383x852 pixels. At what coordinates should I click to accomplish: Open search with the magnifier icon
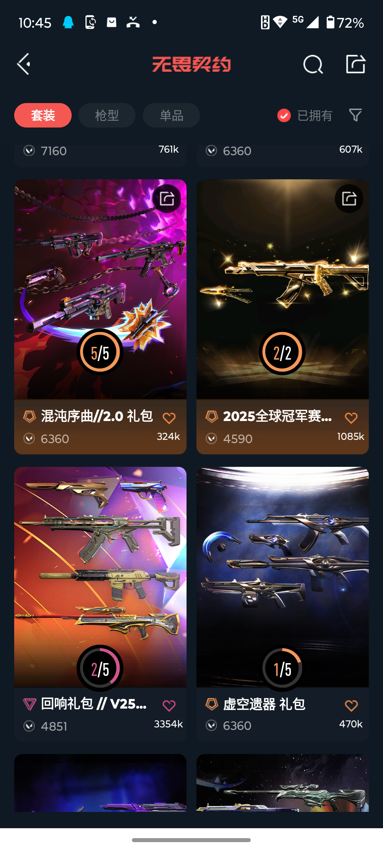[313, 64]
